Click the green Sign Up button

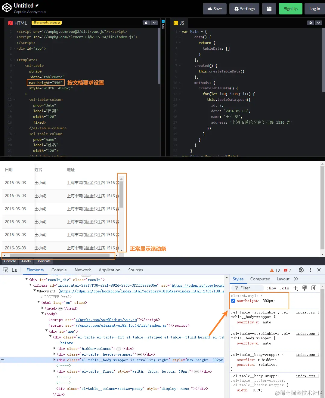pos(291,9)
